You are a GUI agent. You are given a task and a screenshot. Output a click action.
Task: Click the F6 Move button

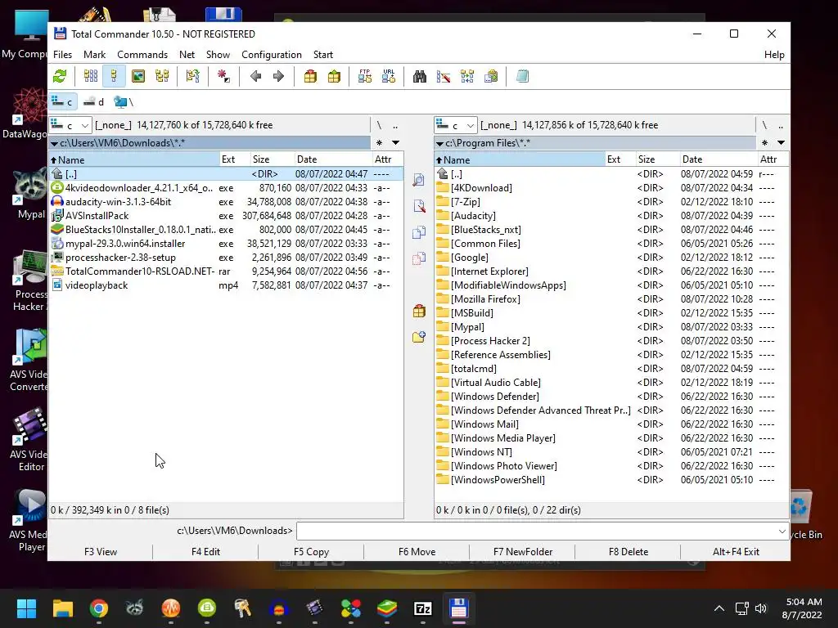click(417, 552)
